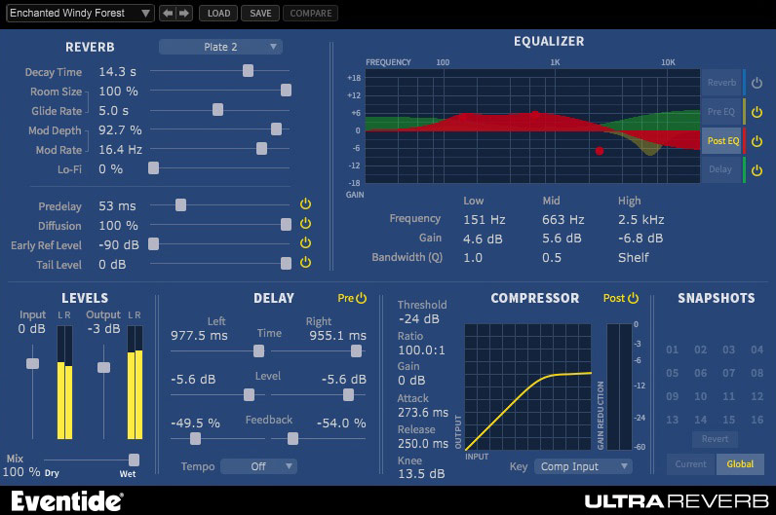Image resolution: width=776 pixels, height=515 pixels.
Task: Click the Glide Rate slider handle
Action: tap(217, 110)
